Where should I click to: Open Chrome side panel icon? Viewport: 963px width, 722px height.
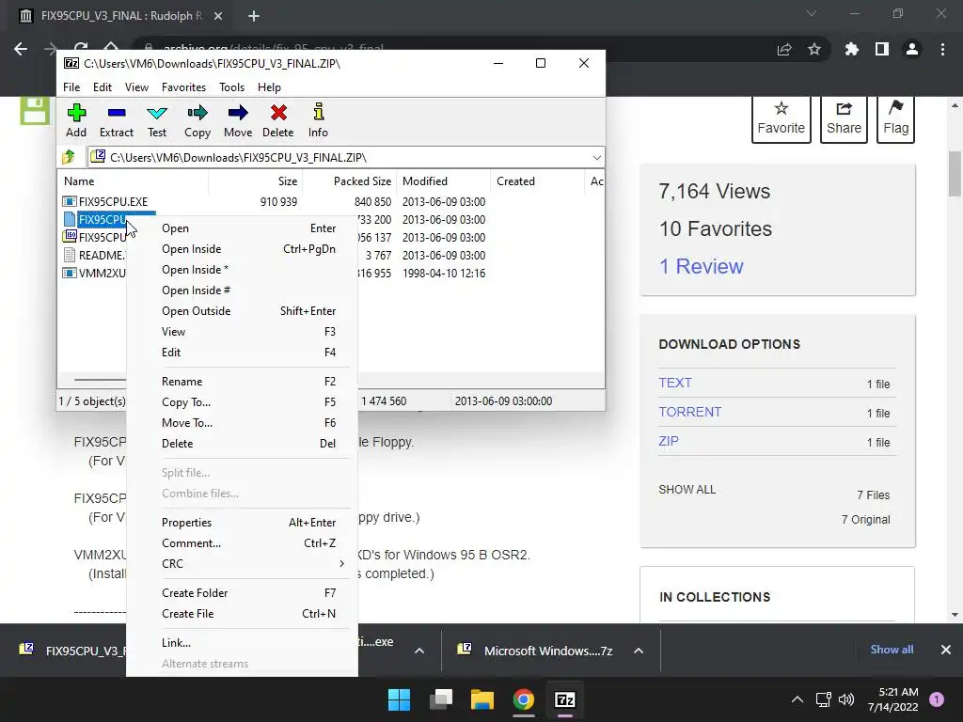[x=882, y=49]
